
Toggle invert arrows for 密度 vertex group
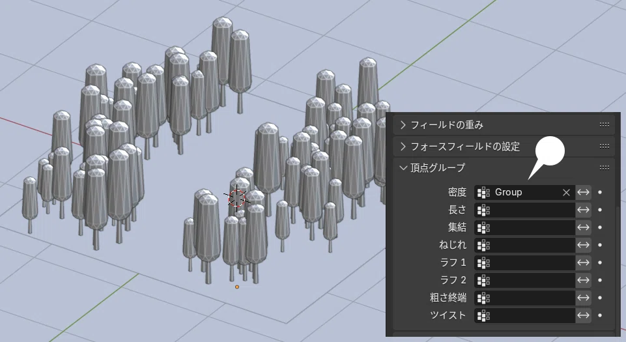tap(583, 192)
